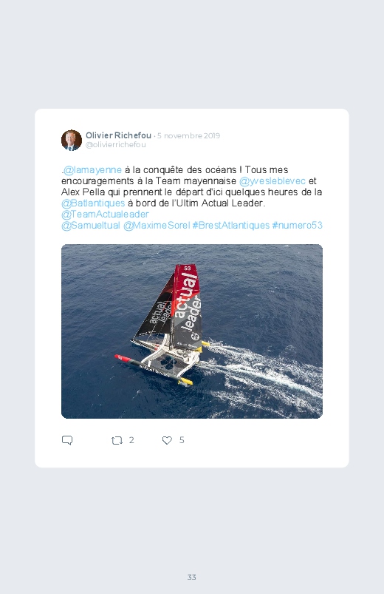Image resolution: width=384 pixels, height=594 pixels.
Task: Click the @olivierrichefou handle
Action: point(116,145)
